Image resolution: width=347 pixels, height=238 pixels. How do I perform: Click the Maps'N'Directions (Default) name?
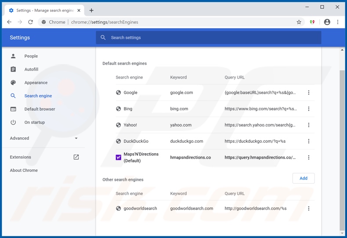click(141, 157)
